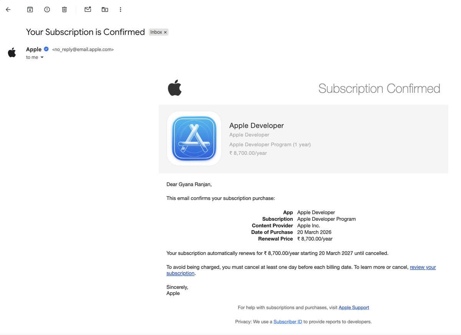Remove the Inbox label with its x
Image resolution: width=461 pixels, height=335 pixels.
coord(166,32)
